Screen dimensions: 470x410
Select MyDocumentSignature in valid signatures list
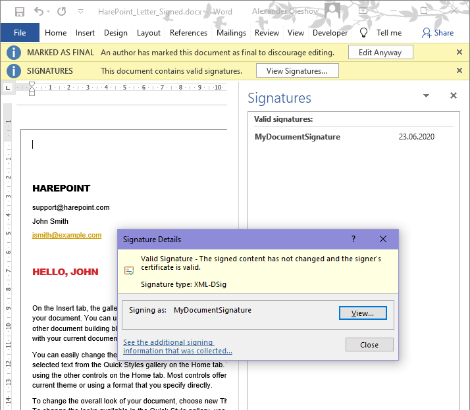click(x=298, y=137)
